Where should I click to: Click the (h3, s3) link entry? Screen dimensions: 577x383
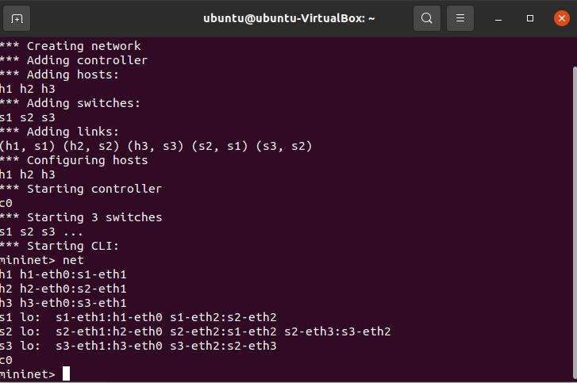(x=156, y=146)
